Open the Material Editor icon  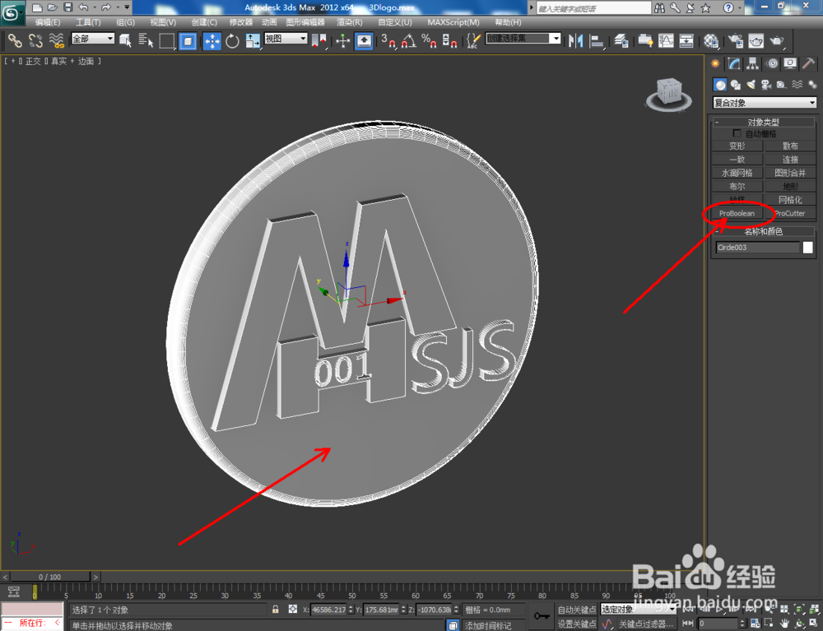tap(711, 41)
